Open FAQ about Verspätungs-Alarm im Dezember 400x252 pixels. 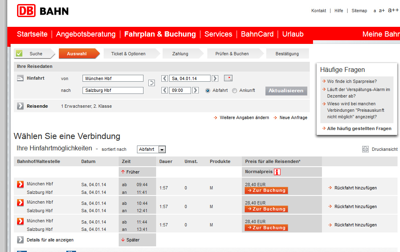coord(359,93)
